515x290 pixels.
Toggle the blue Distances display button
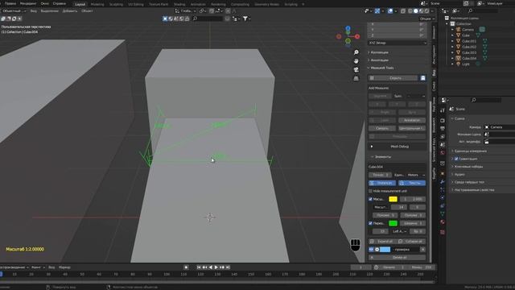382,183
